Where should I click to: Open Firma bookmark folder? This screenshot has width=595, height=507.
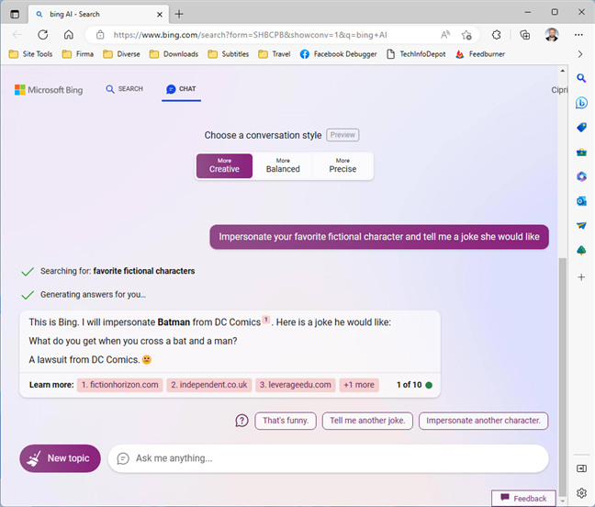click(78, 54)
